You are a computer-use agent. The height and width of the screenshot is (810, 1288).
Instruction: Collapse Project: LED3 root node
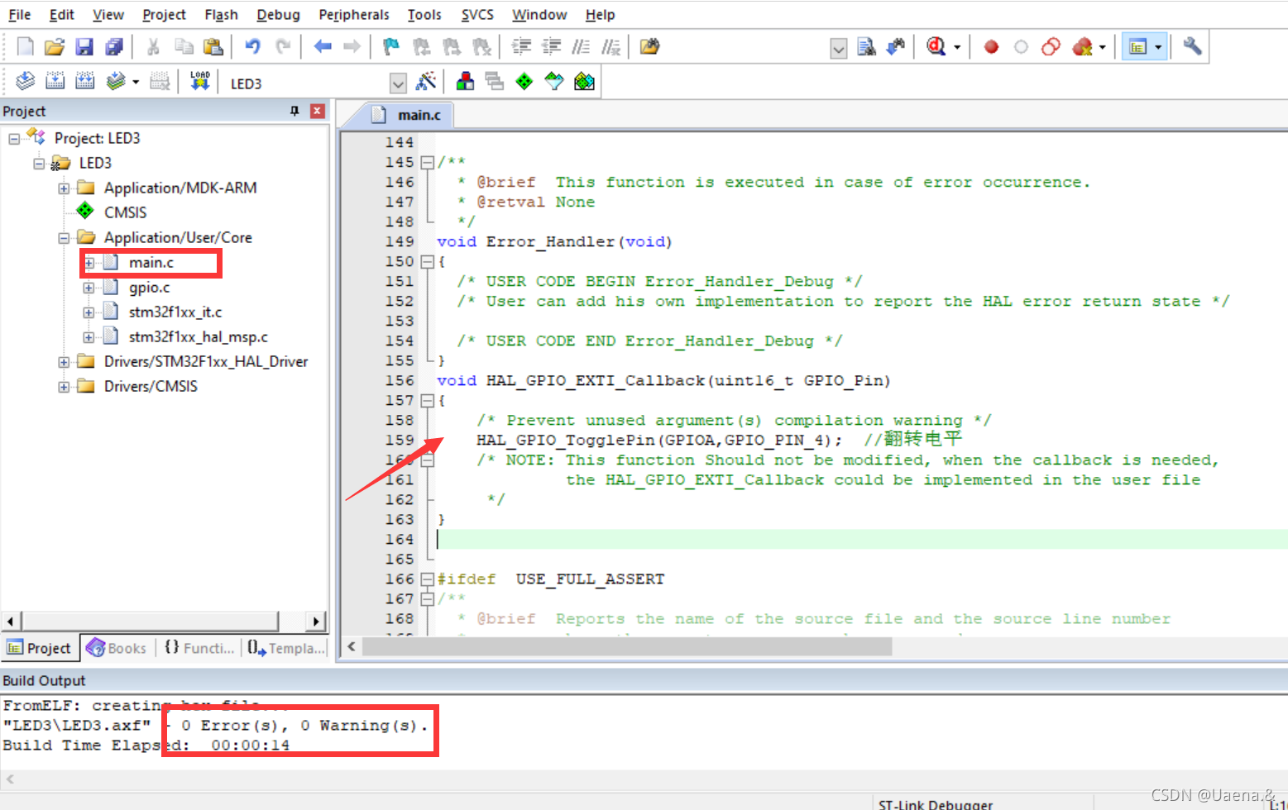14,139
